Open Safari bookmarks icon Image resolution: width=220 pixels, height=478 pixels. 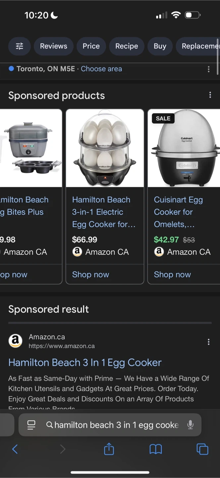click(156, 449)
